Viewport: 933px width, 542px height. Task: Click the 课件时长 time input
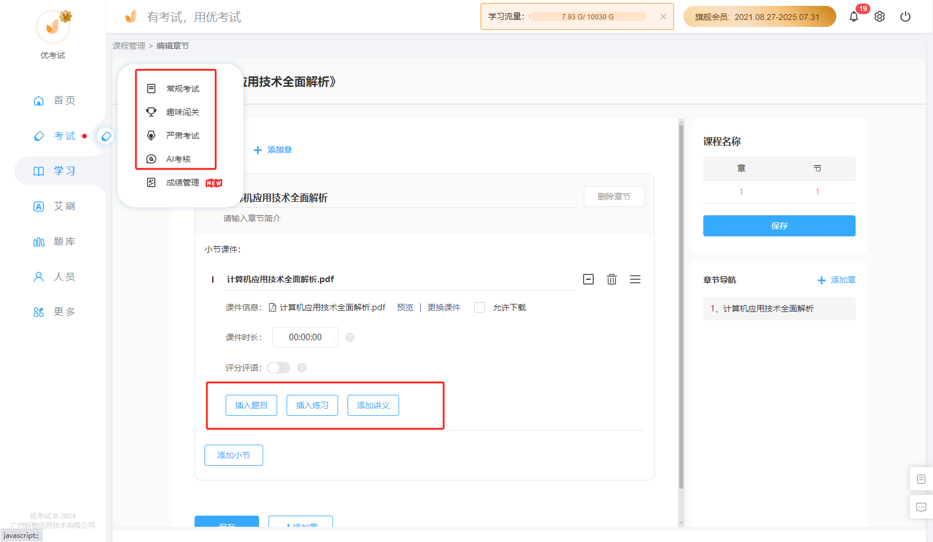(x=305, y=337)
